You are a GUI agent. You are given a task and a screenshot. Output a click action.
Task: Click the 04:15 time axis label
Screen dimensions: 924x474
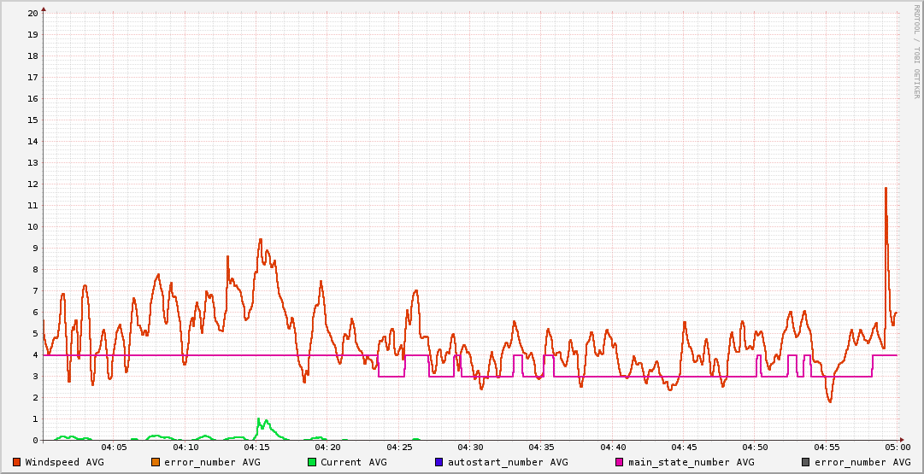(256, 448)
